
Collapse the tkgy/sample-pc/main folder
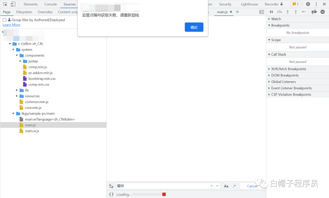(x=13, y=113)
